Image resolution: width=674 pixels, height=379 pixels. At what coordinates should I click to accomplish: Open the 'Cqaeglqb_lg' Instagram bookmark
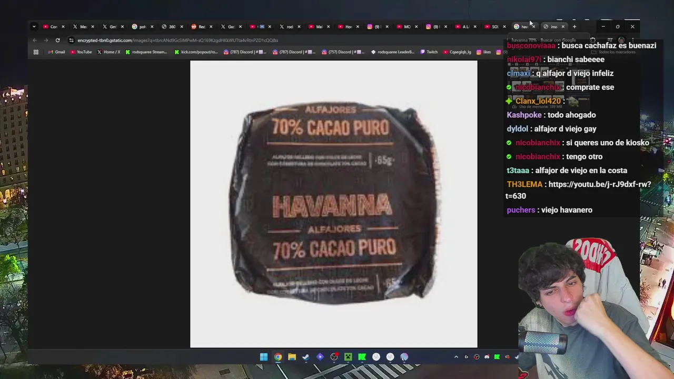[457, 52]
